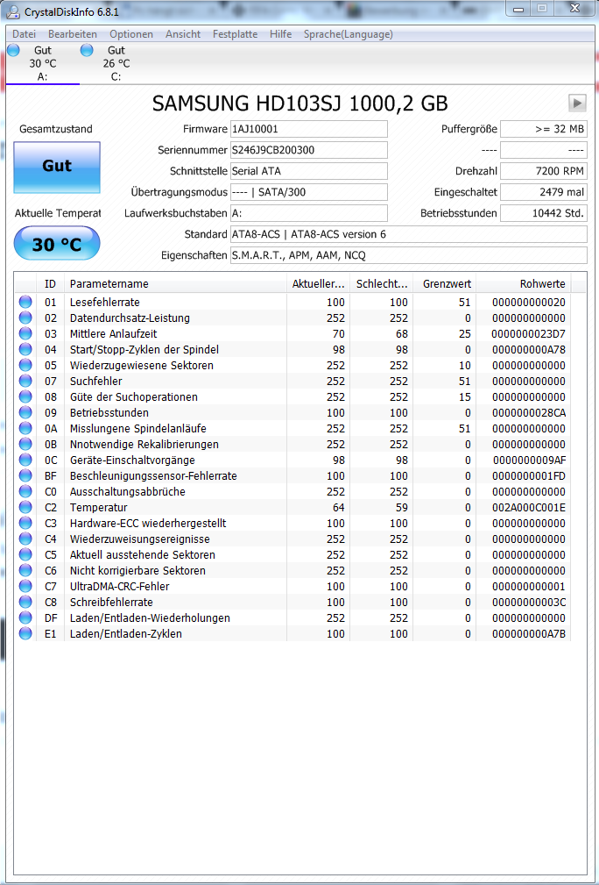Click status orb for row 09 Betriebsstunden
Screen dimensions: 599x885
tap(25, 412)
